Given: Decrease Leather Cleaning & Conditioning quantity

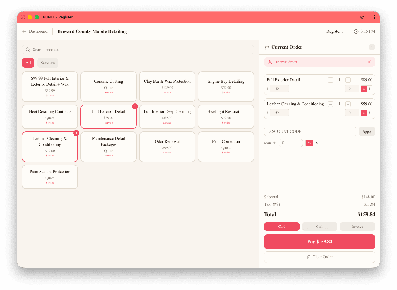Looking at the screenshot, I should [330, 104].
